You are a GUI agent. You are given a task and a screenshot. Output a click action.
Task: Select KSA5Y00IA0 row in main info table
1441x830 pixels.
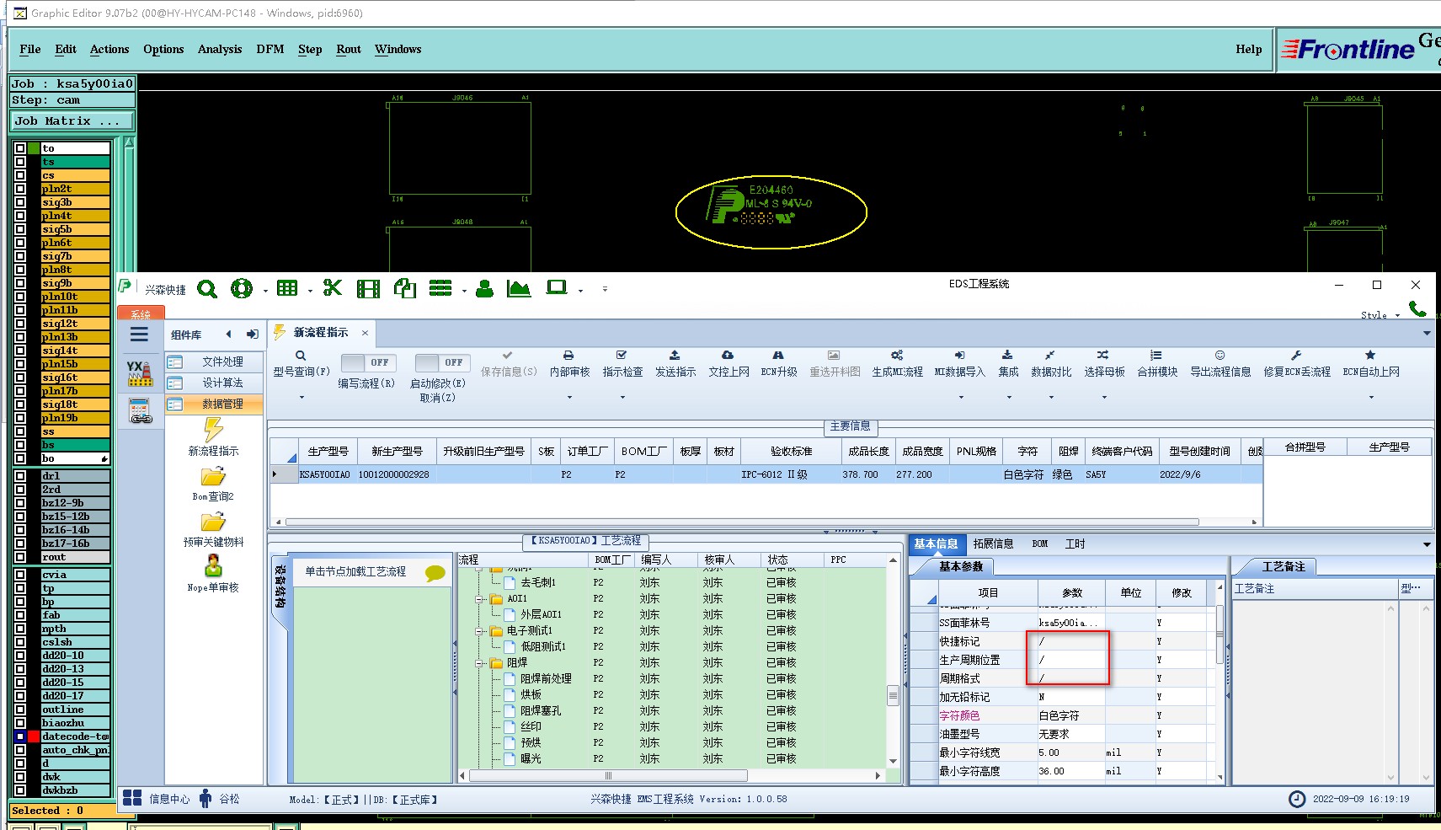click(x=766, y=474)
